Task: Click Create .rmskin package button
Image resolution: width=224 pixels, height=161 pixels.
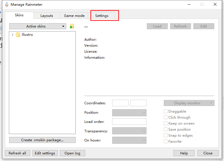Action: [x=42, y=140]
